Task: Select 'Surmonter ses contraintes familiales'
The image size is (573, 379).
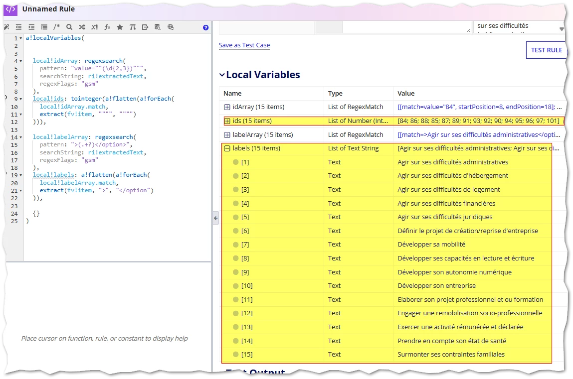Action: click(451, 354)
